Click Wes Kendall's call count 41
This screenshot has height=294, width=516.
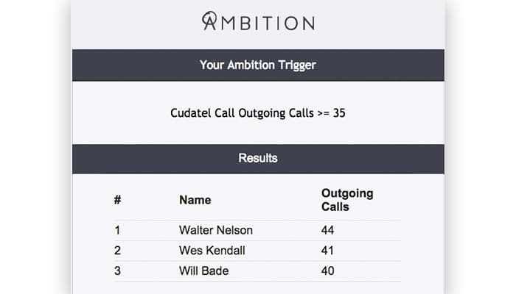click(x=328, y=251)
